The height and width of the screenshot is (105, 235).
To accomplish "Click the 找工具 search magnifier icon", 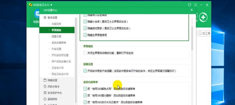I will pos(200,33).
